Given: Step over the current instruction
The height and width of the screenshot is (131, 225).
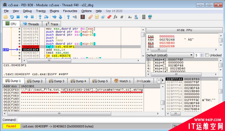Looking at the screenshot, I should (46, 17).
